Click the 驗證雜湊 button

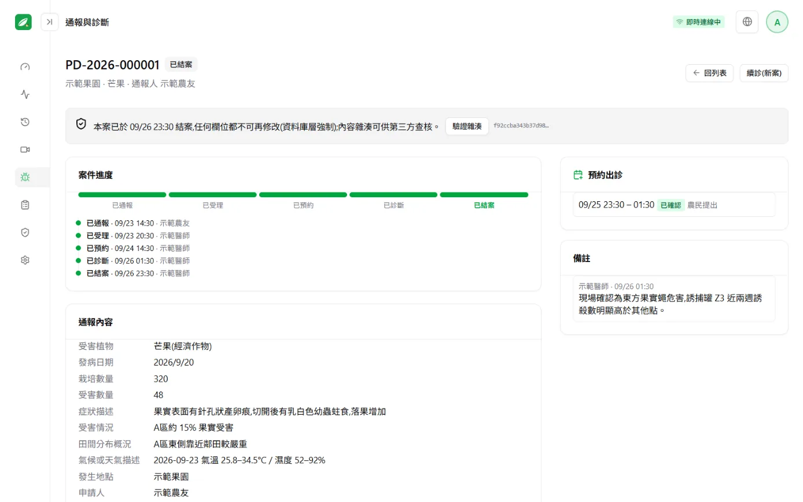467,126
